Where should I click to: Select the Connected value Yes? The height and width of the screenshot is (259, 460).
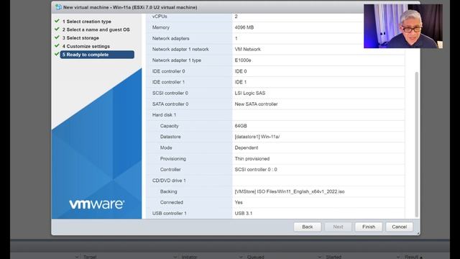(x=239, y=202)
